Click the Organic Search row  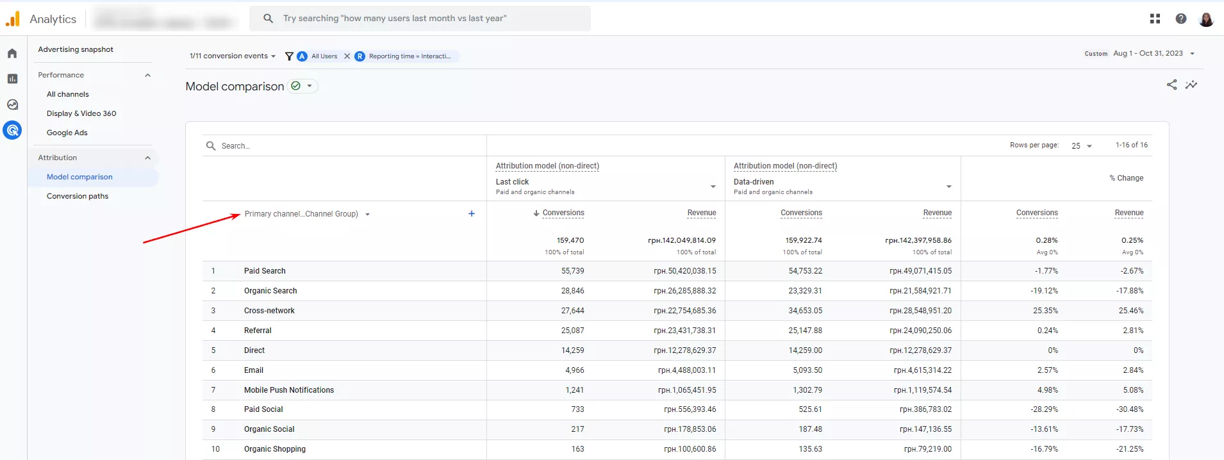click(677, 291)
